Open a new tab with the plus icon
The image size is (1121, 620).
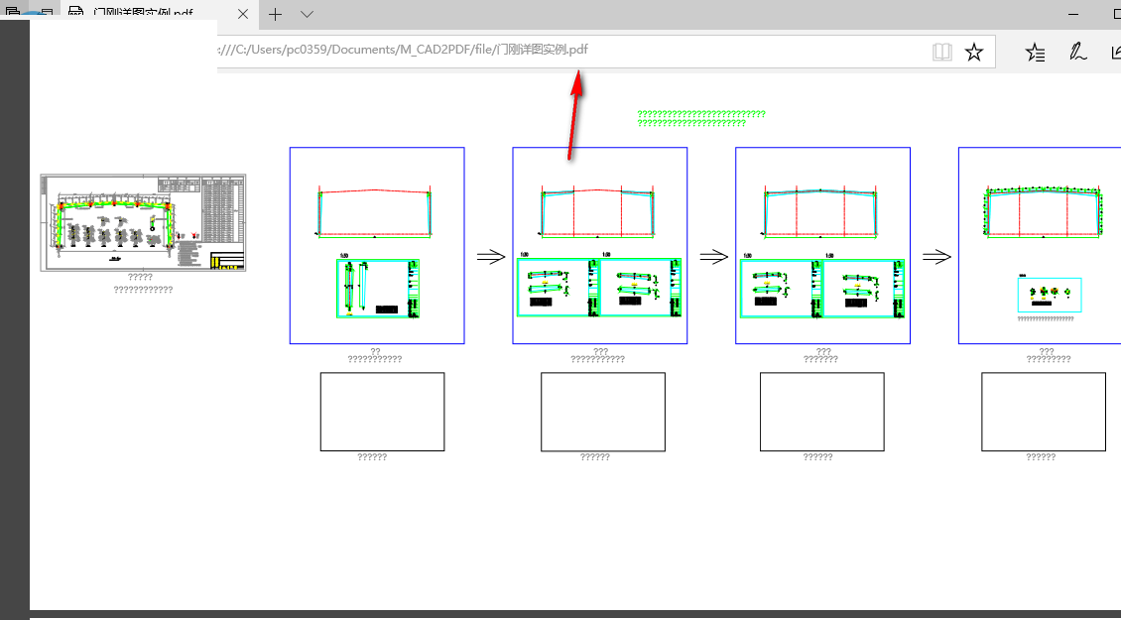point(274,15)
